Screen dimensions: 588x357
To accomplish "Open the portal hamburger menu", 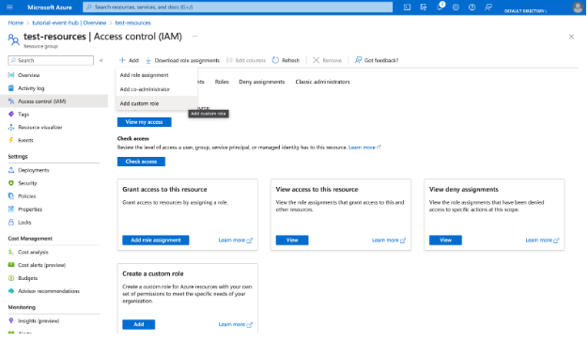I will click(x=9, y=8).
